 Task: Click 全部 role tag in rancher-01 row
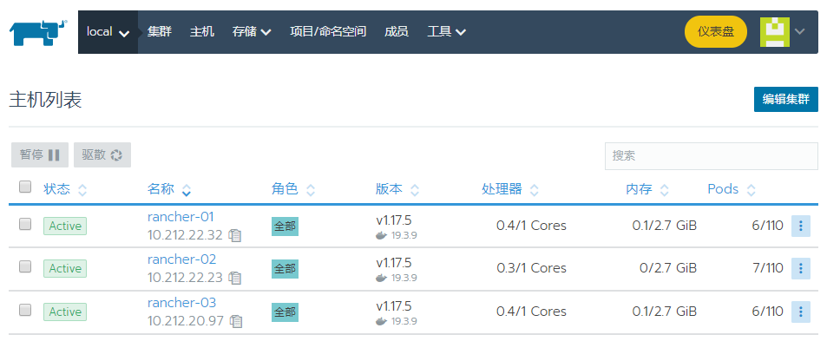(285, 226)
